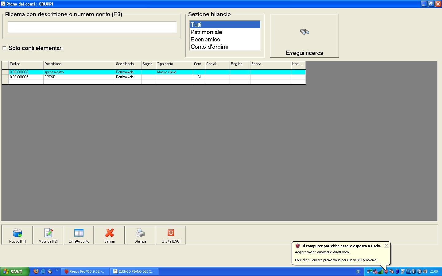Image resolution: width=442 pixels, height=276 pixels.
Task: Click the security balloon message to fix the problem
Action: point(336,260)
